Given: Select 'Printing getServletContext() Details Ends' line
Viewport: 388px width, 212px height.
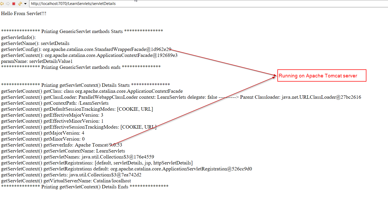Looking at the screenshot, I should coord(85,187).
